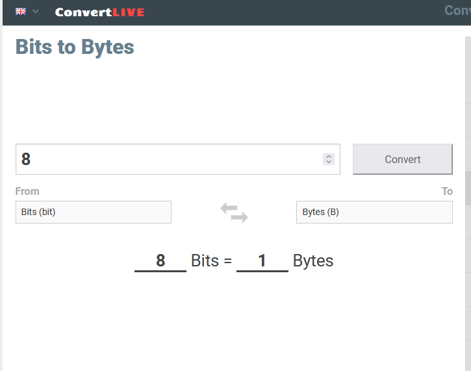Click the equals sign in the result
Viewport: 471px width, 371px height.
tap(227, 261)
